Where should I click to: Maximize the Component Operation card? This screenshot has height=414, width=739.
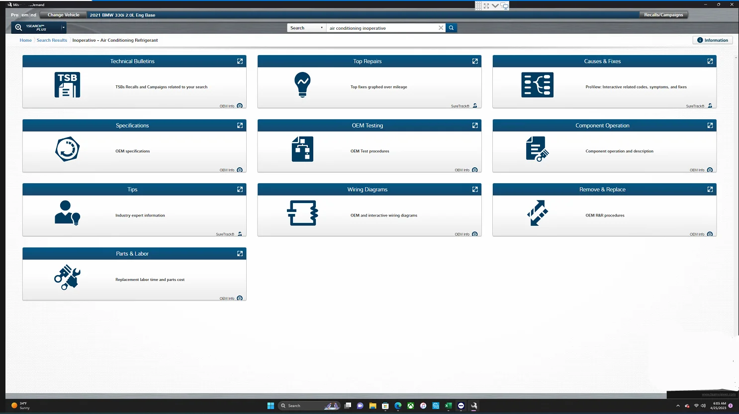(x=710, y=126)
